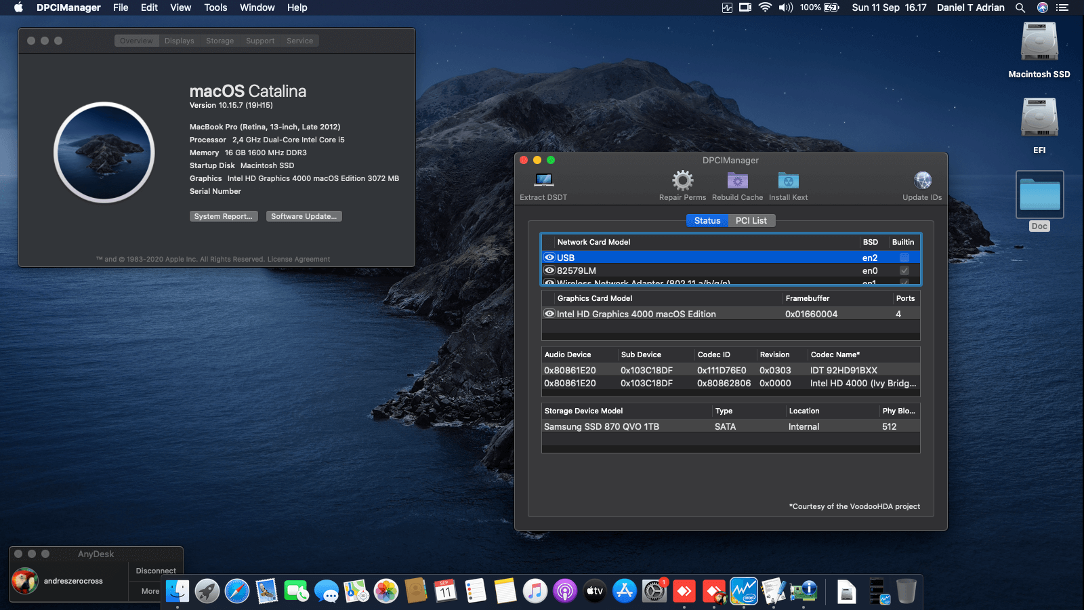
Task: Open Apple TV from the dock
Action: click(595, 591)
